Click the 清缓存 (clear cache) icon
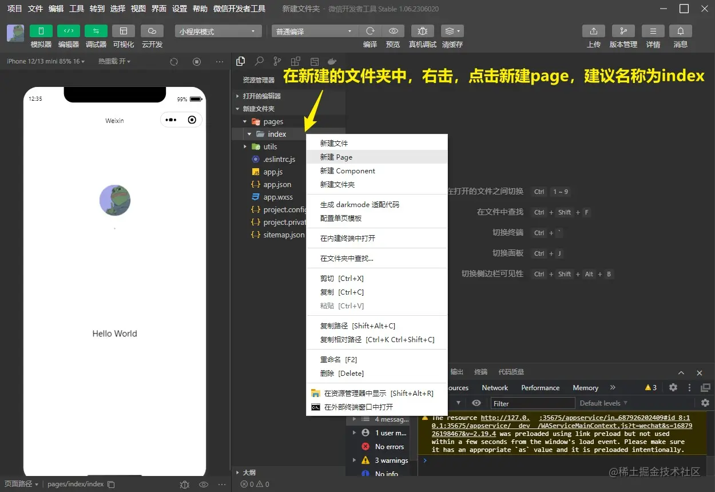This screenshot has height=492, width=715. click(x=451, y=31)
